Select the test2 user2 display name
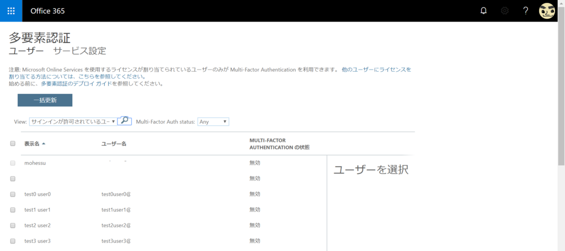 [38, 226]
